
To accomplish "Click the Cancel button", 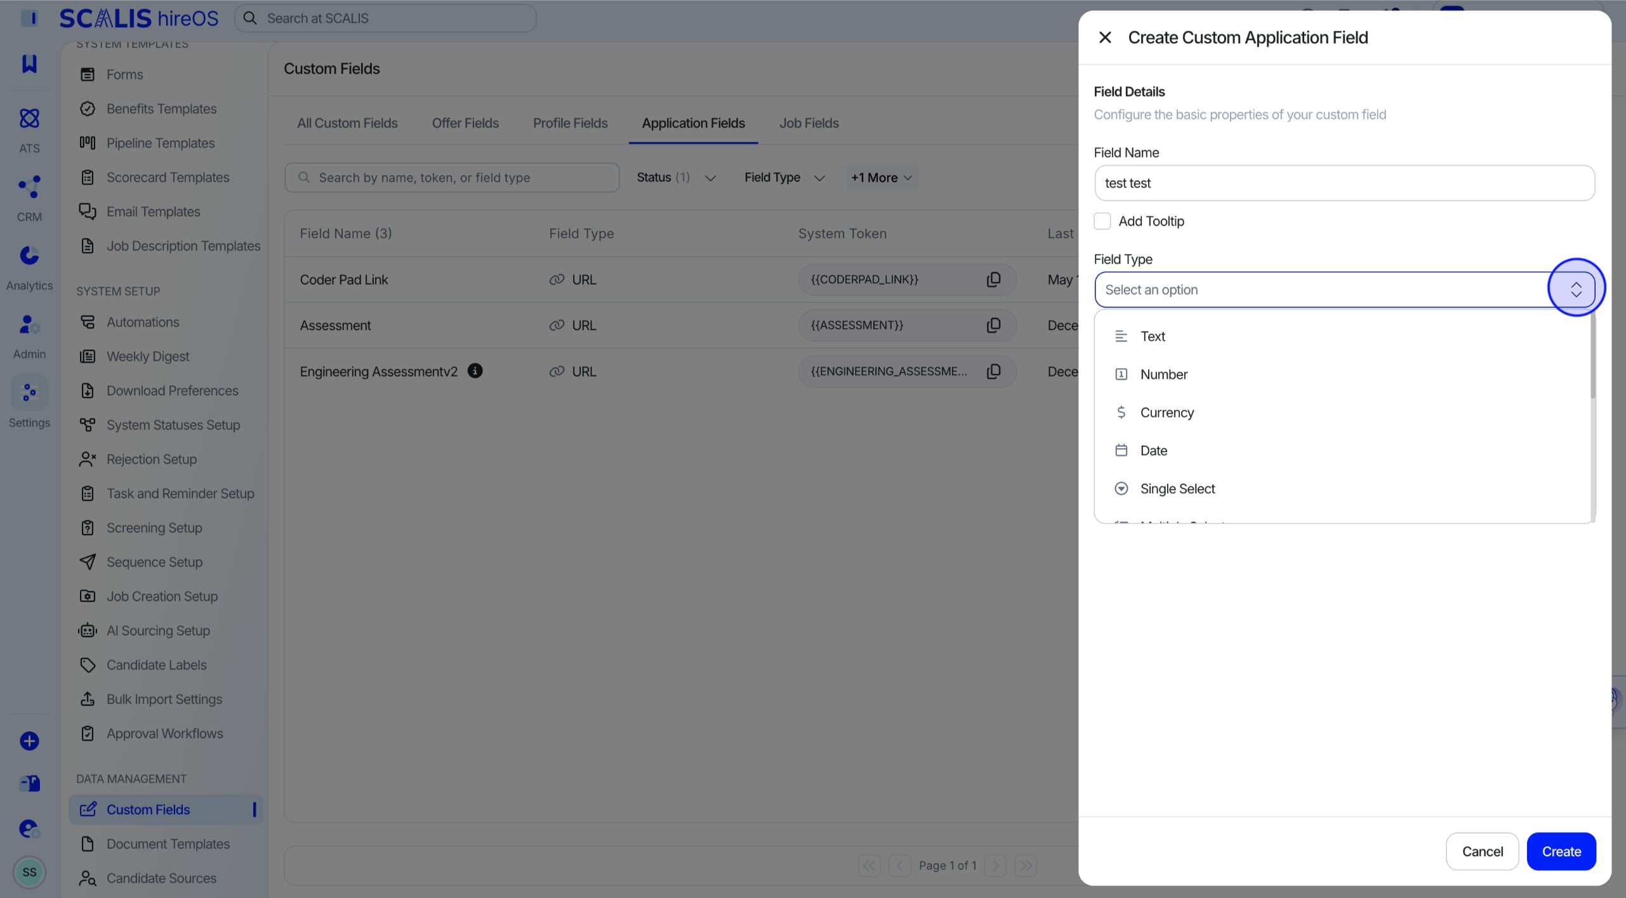I will pos(1482,851).
